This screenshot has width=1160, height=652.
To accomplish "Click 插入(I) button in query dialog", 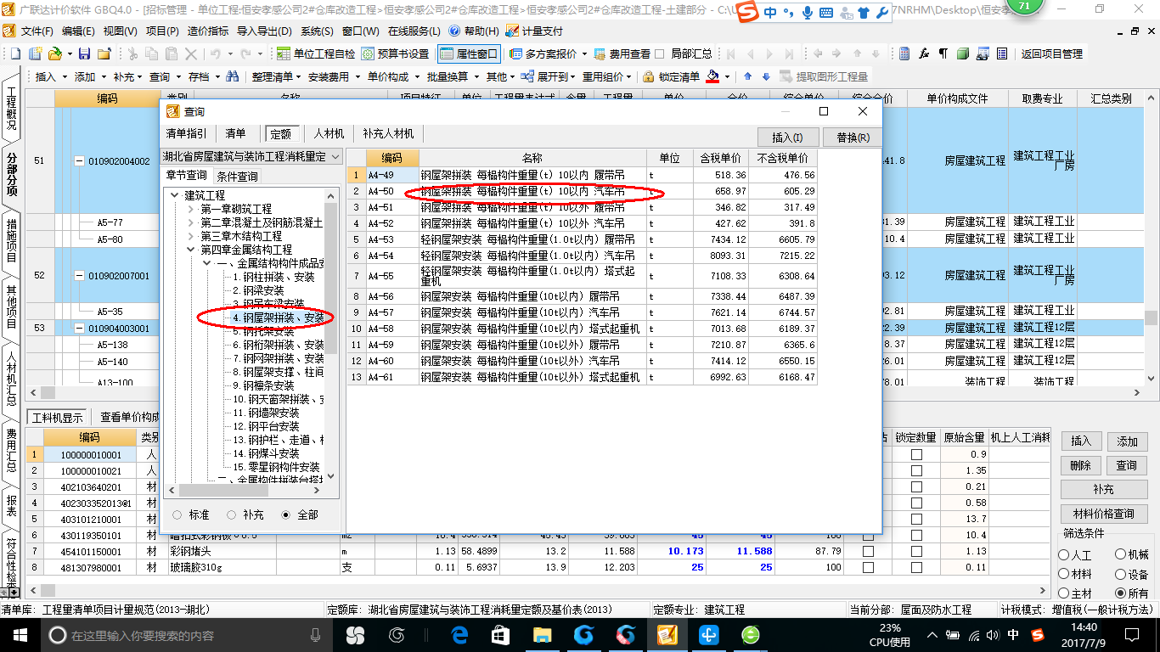I will pyautogui.click(x=787, y=138).
